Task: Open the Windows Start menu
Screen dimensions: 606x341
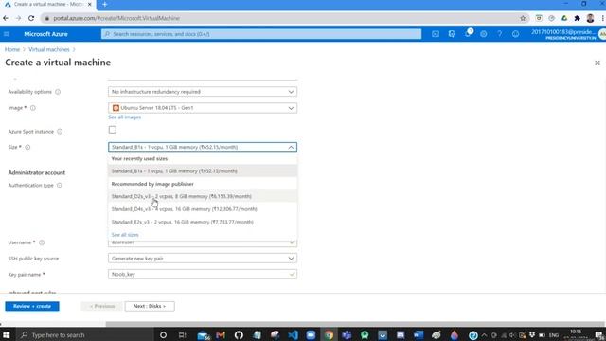Action: click(x=7, y=334)
